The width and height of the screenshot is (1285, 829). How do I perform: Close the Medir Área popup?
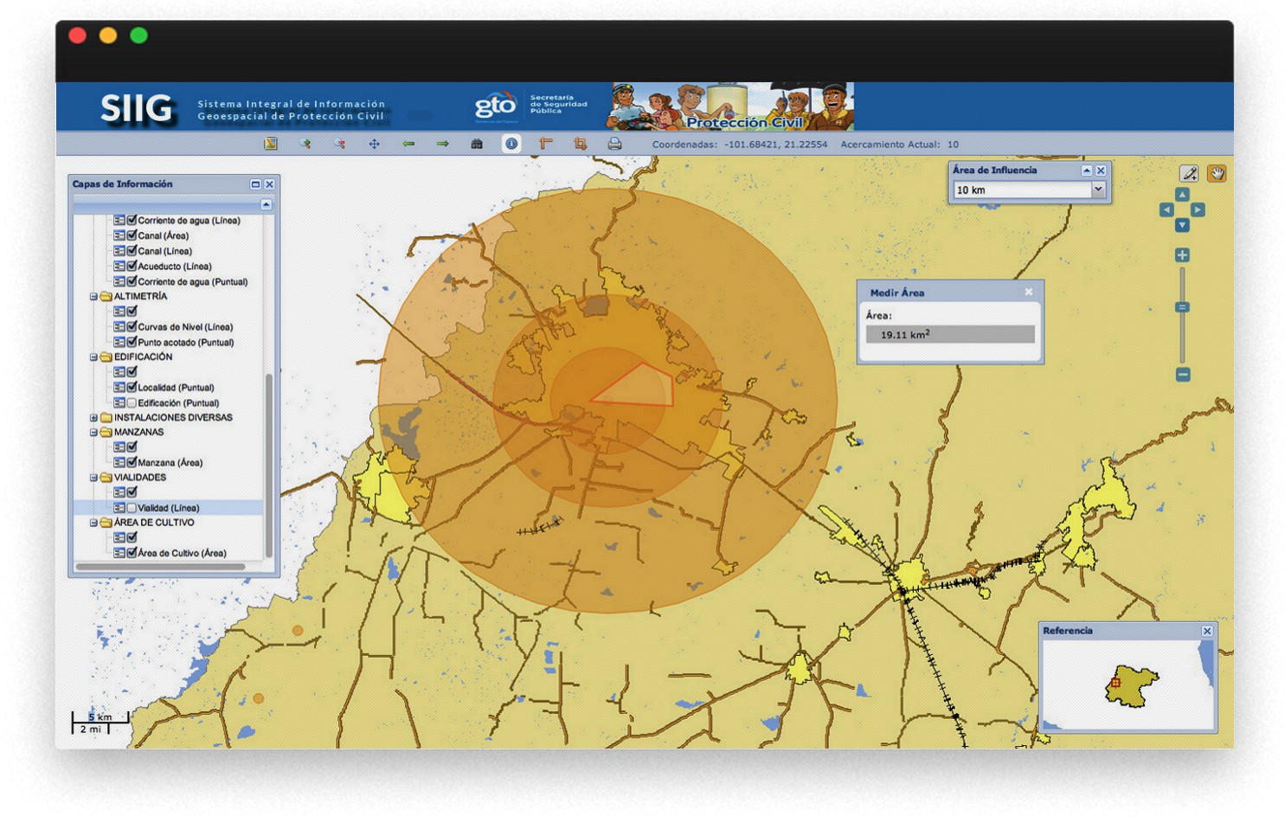(1028, 292)
